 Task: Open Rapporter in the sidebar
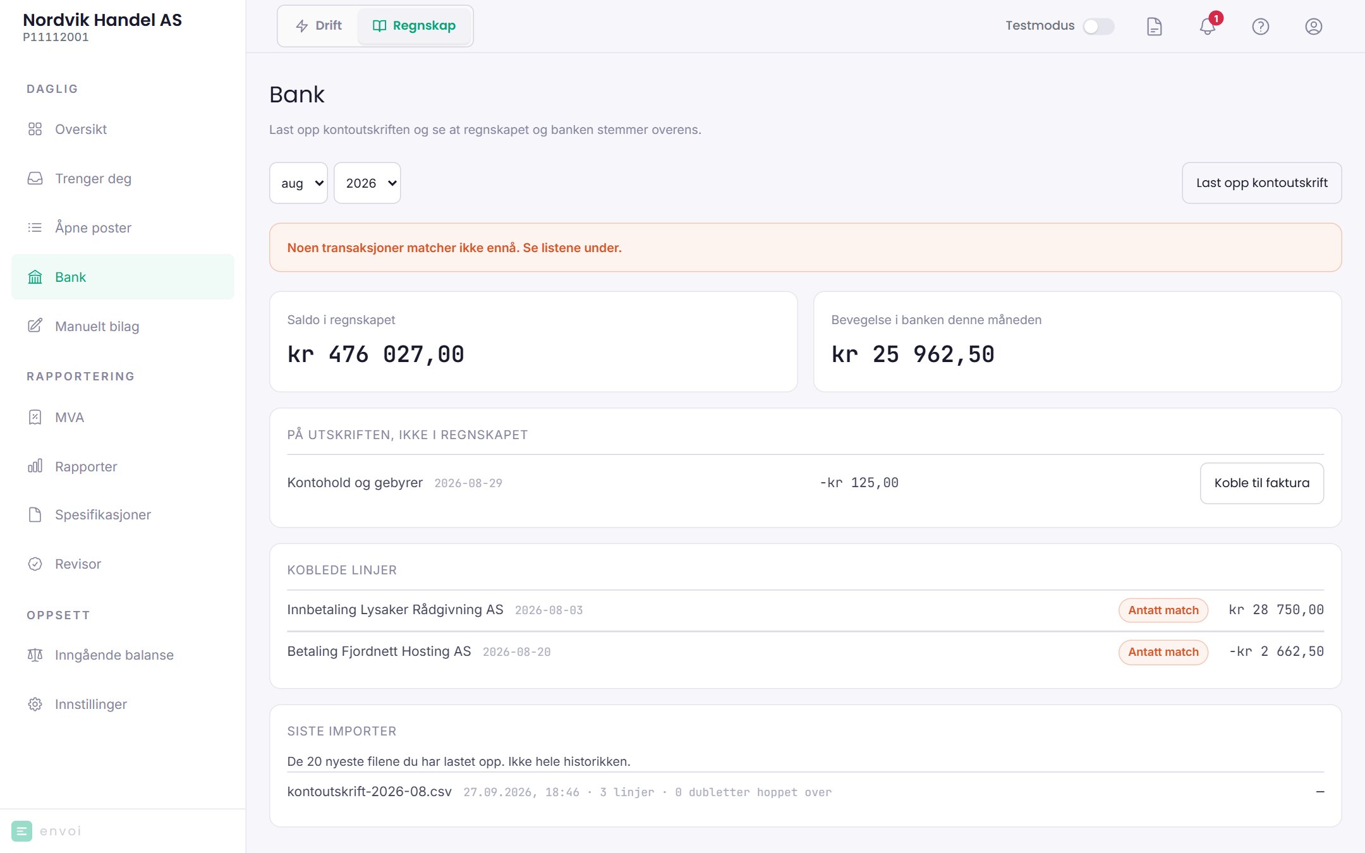[123, 466]
